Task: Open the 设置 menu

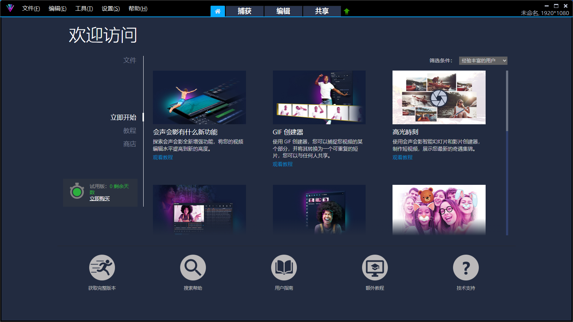Action: pyautogui.click(x=111, y=9)
